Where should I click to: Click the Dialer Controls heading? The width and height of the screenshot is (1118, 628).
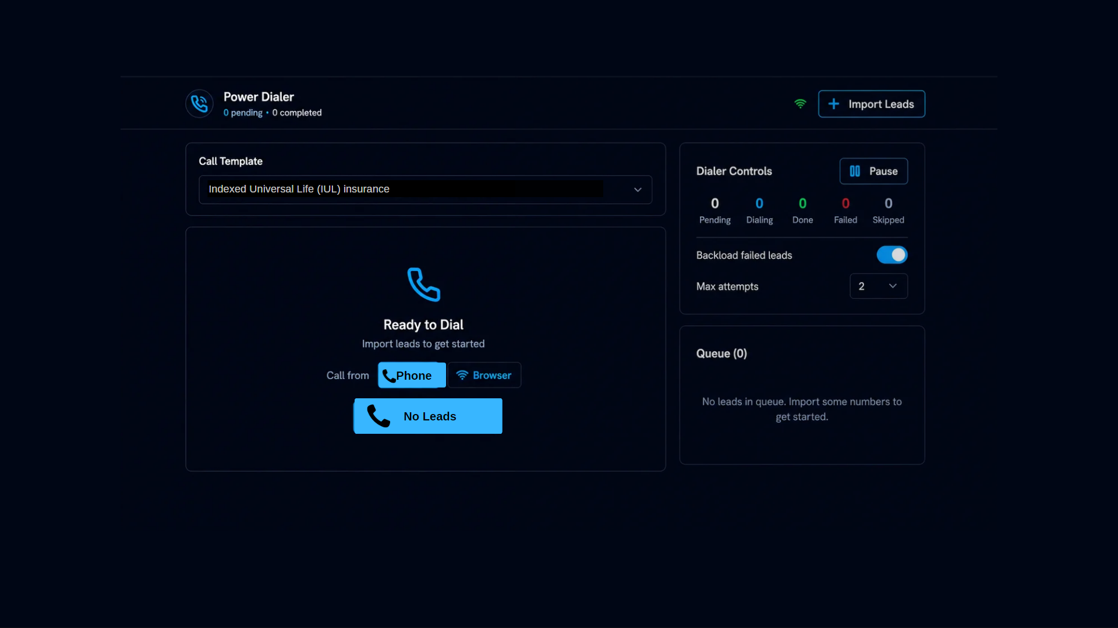pos(734,171)
